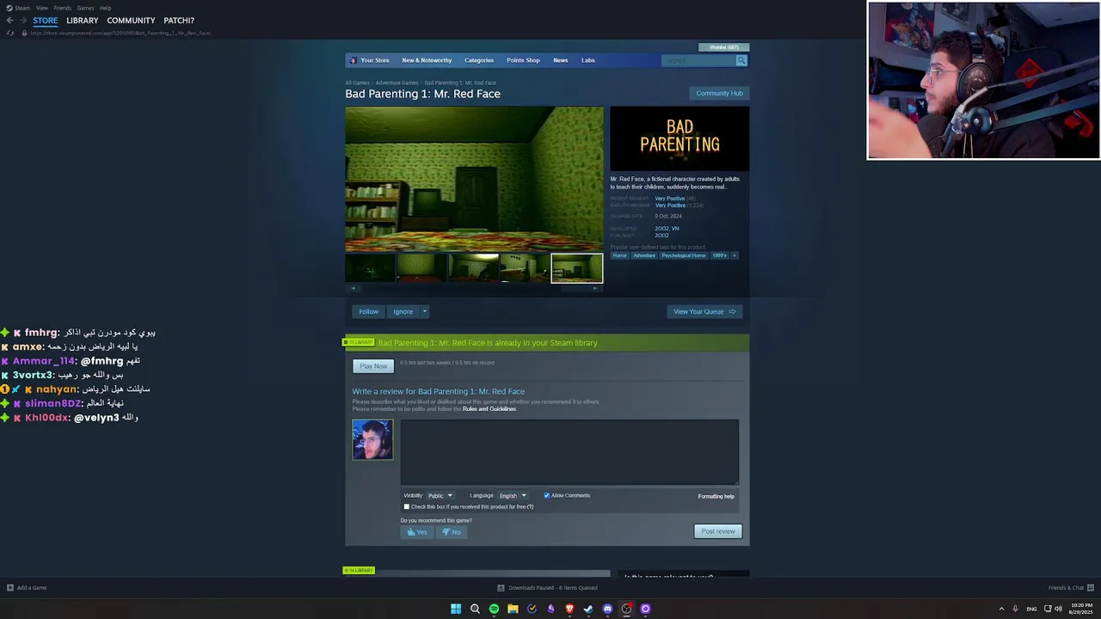Reload the page using the refresh icon
Image resolution: width=1101 pixels, height=619 pixels.
[x=10, y=33]
